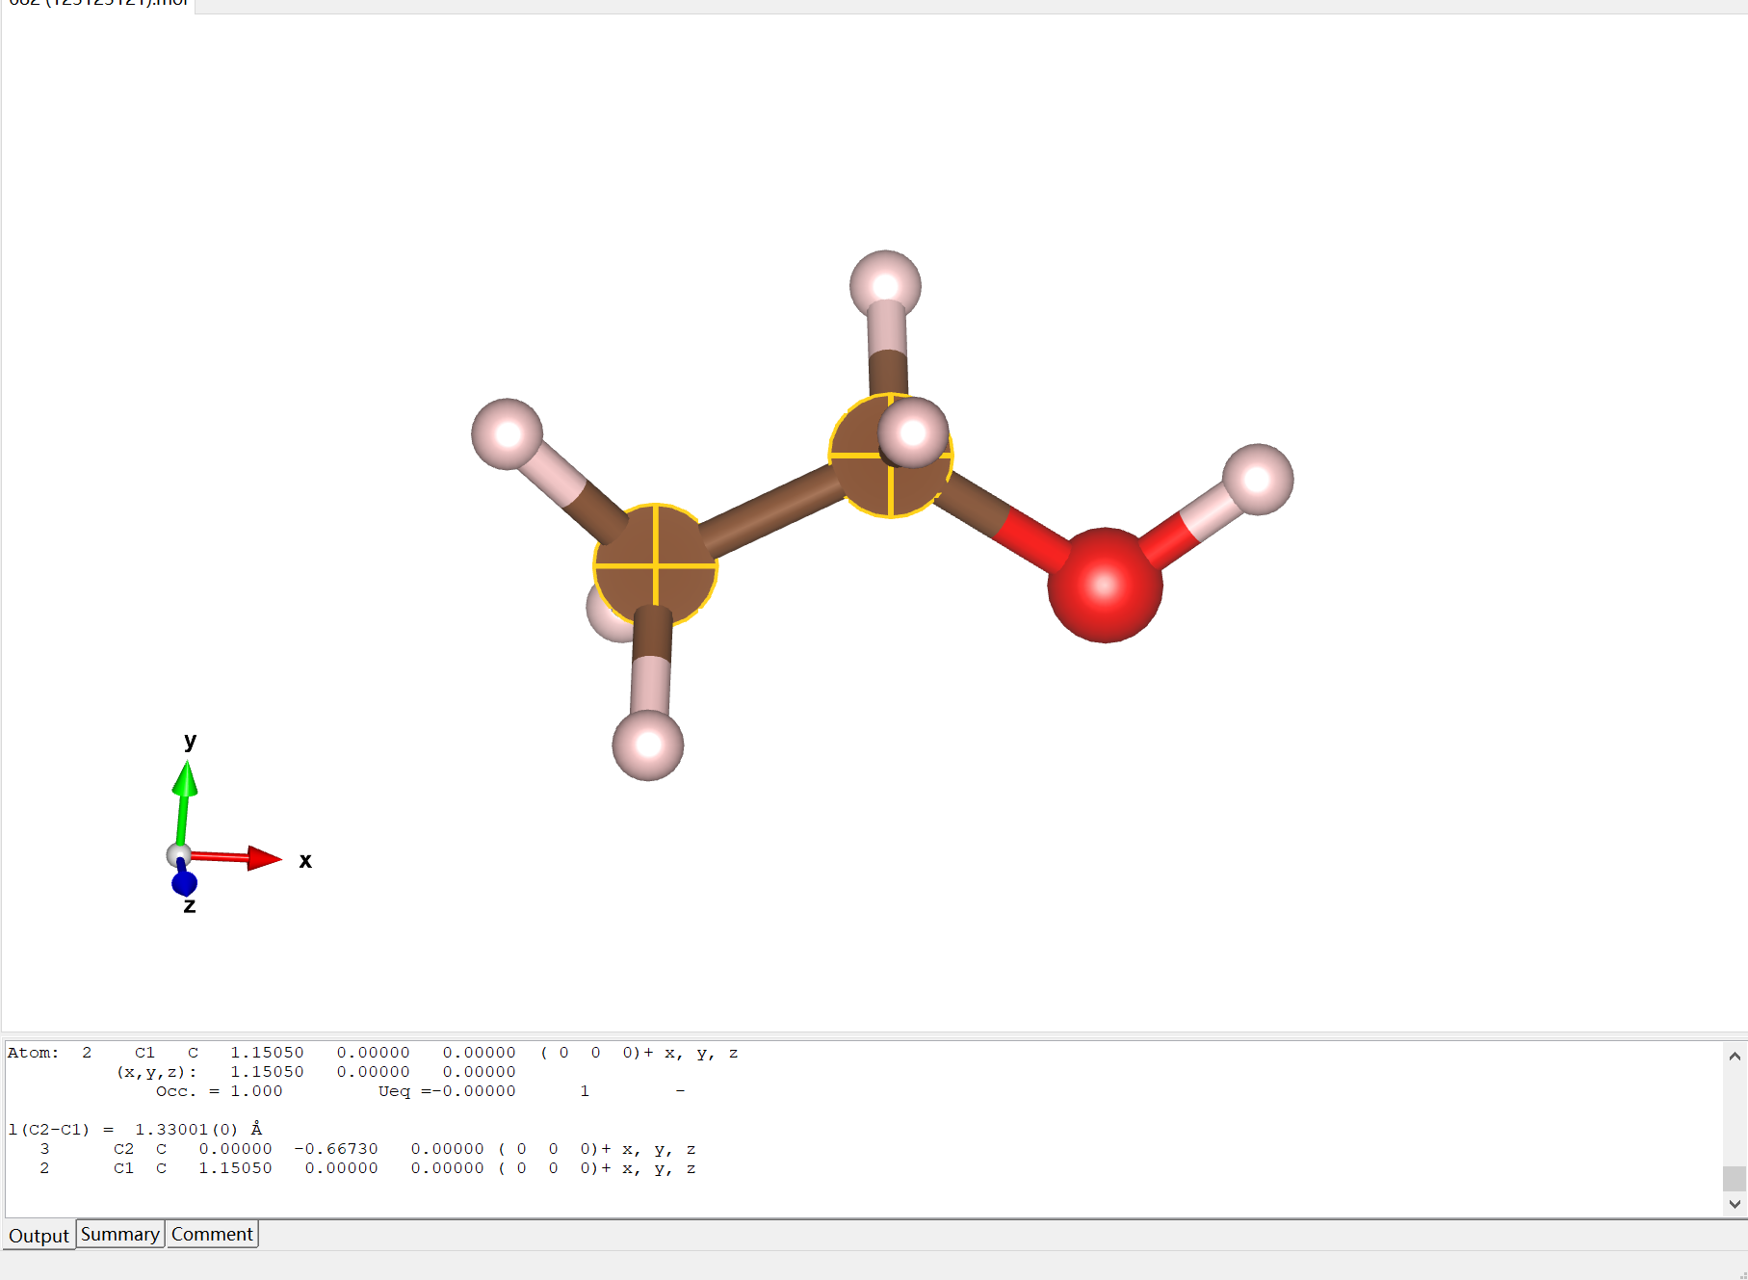The image size is (1748, 1280).
Task: Click the highlighted lower-left carbon atom
Action: 655,565
